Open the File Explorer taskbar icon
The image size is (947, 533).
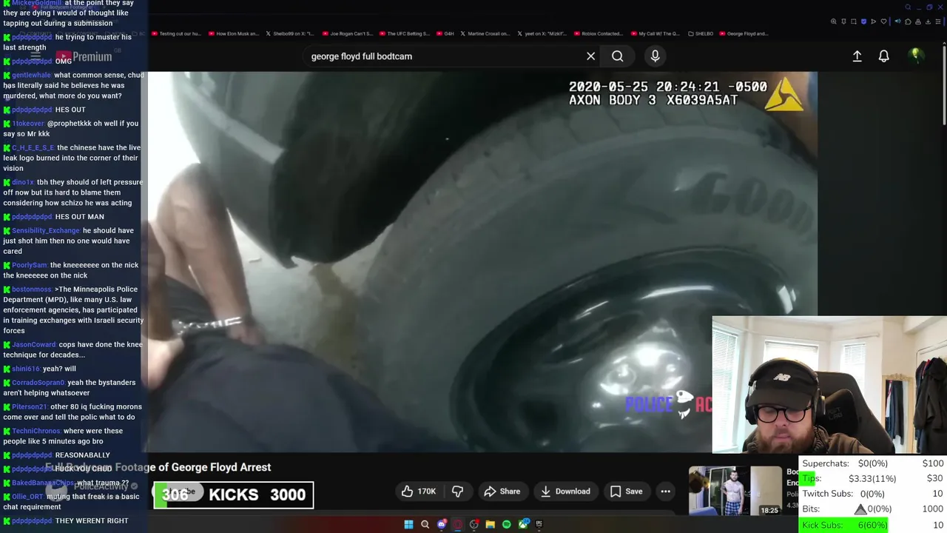[491, 524]
